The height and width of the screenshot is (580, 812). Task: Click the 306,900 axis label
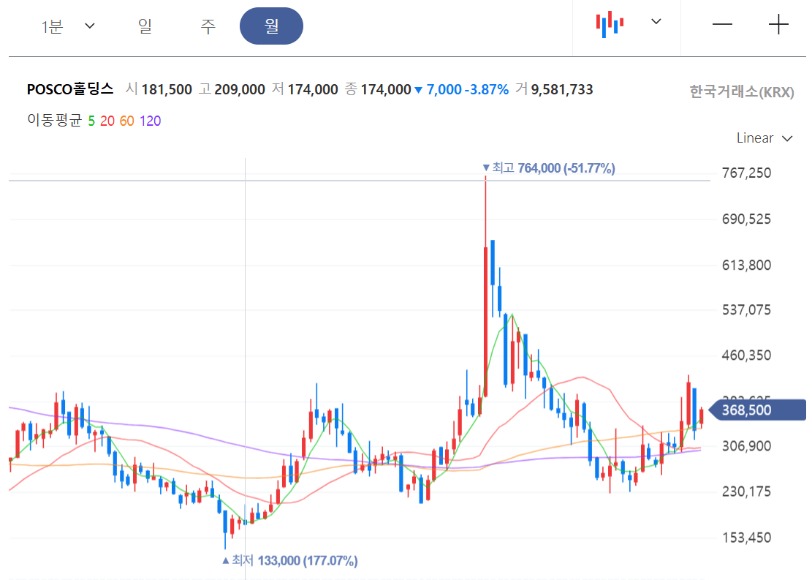click(746, 446)
